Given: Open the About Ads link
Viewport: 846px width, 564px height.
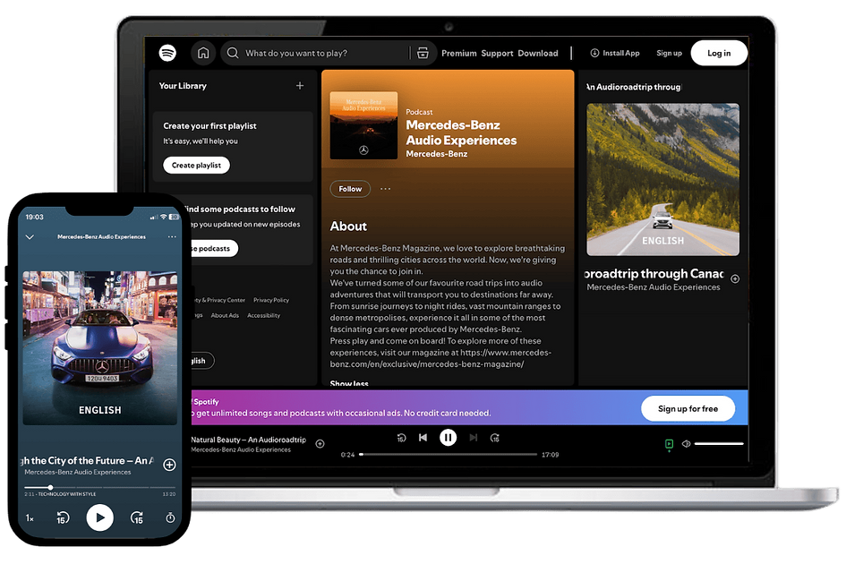Looking at the screenshot, I should tap(225, 316).
